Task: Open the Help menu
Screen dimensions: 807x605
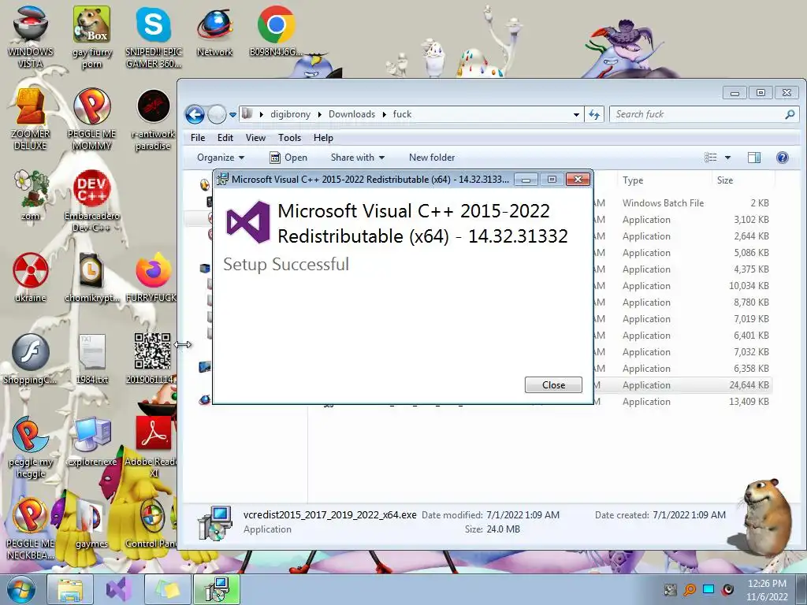Action: [x=323, y=138]
